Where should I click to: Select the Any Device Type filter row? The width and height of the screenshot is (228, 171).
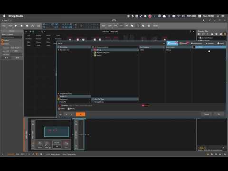[x=74, y=94]
